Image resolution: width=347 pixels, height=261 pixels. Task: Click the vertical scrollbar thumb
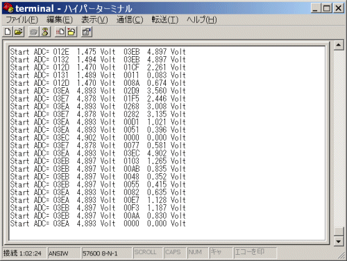(x=339, y=232)
